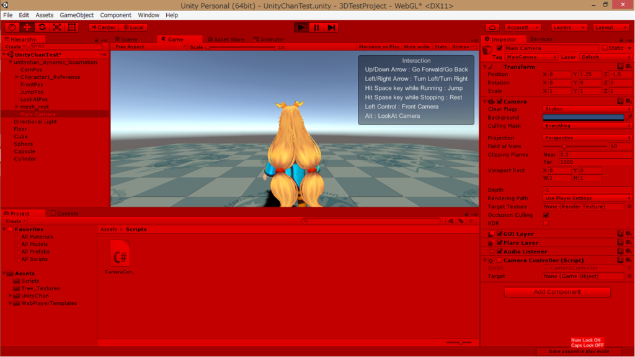The width and height of the screenshot is (635, 357).
Task: Open the Assets menu
Action: click(x=45, y=15)
